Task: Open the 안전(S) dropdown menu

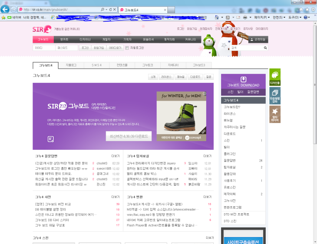Action: click(279, 18)
